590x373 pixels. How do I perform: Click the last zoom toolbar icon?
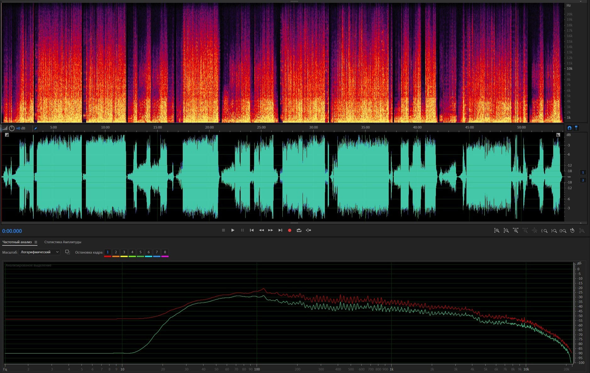pyautogui.click(x=582, y=231)
